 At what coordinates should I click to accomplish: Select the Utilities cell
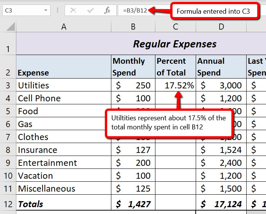click(63, 85)
